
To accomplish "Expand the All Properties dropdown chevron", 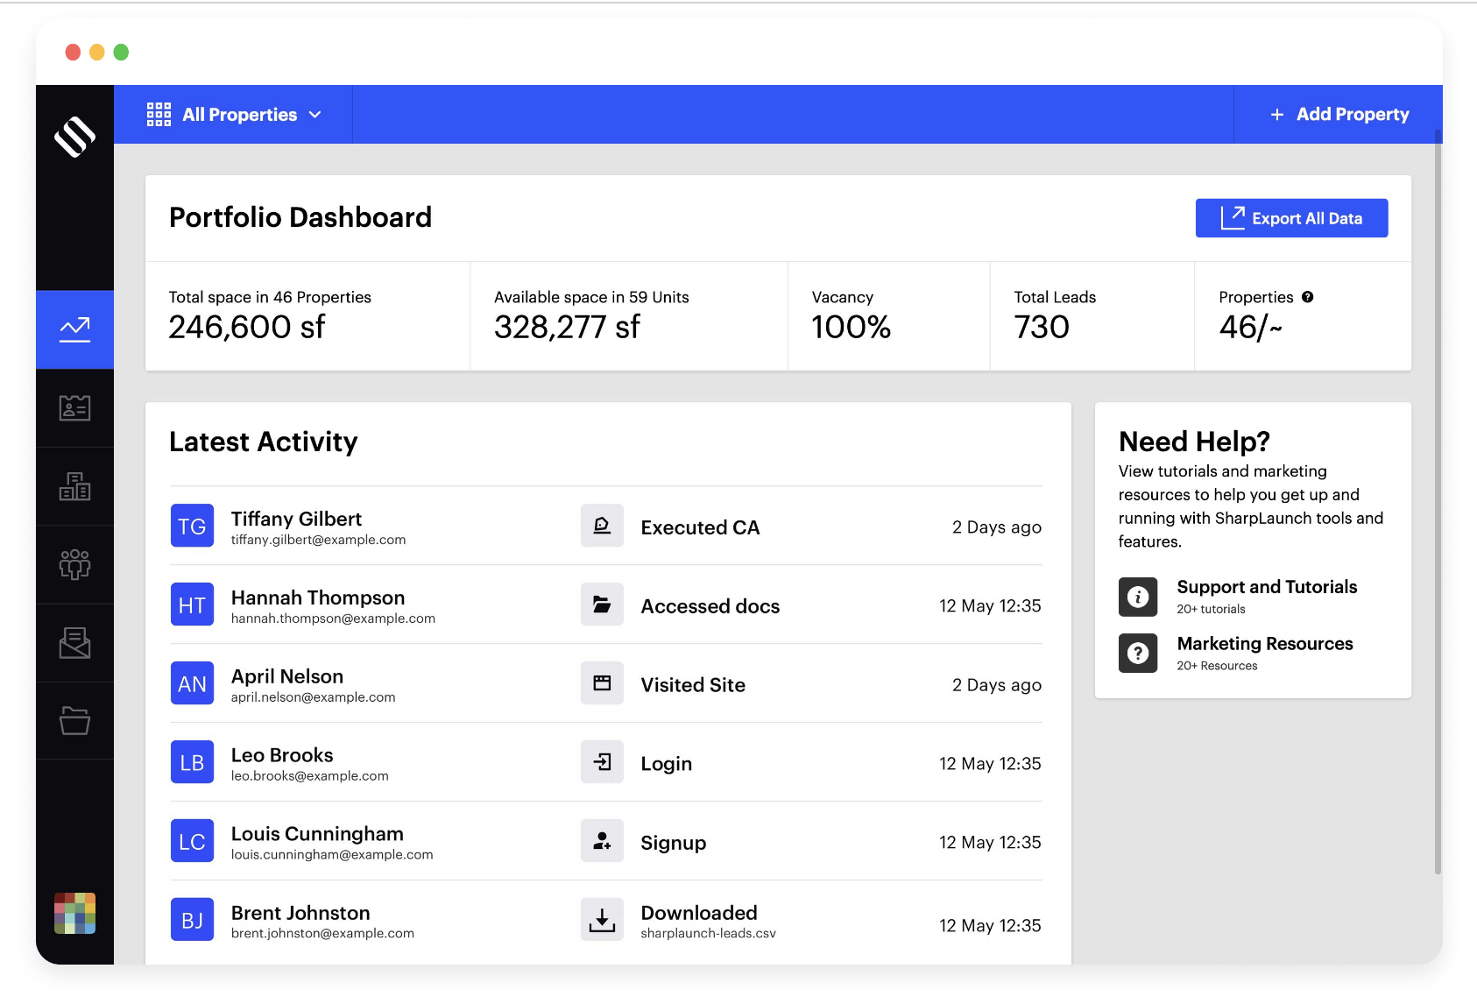I will point(315,115).
